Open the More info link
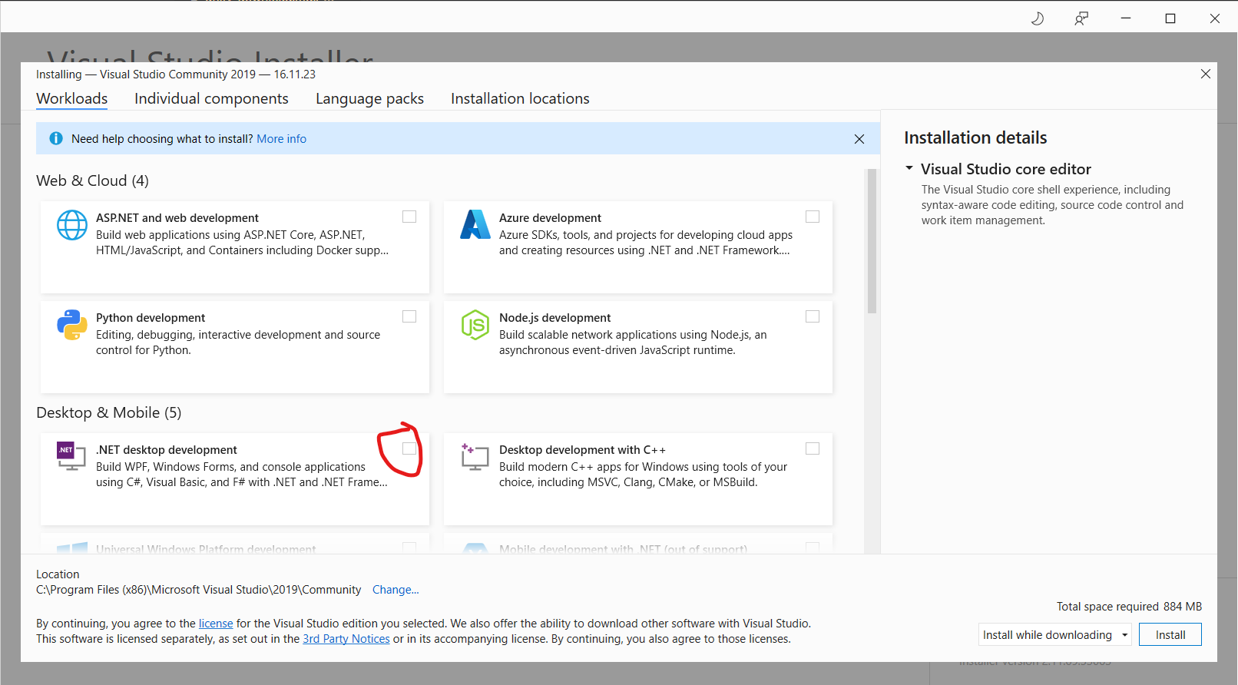Image resolution: width=1238 pixels, height=685 pixels. click(x=281, y=139)
